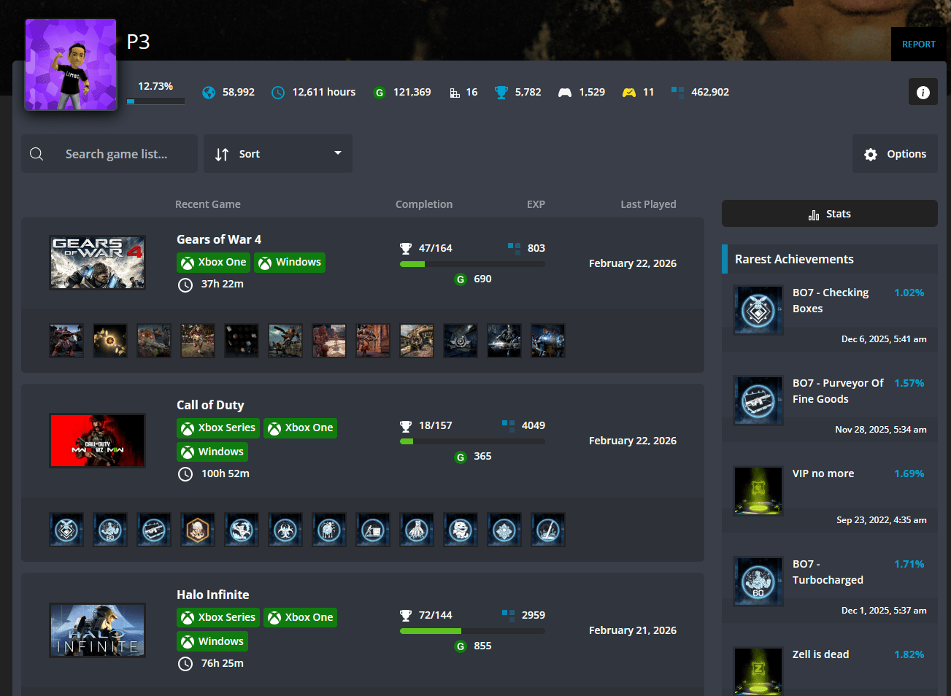
Task: Open the Halo Infinite title link
Action: 213,595
